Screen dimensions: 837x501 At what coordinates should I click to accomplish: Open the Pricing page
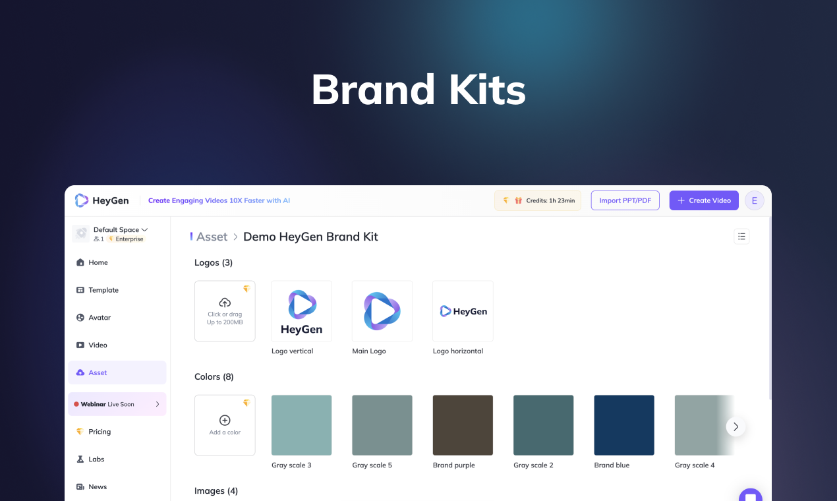click(x=117, y=432)
